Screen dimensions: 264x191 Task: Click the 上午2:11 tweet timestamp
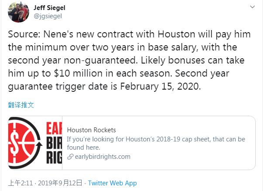pos(21,183)
